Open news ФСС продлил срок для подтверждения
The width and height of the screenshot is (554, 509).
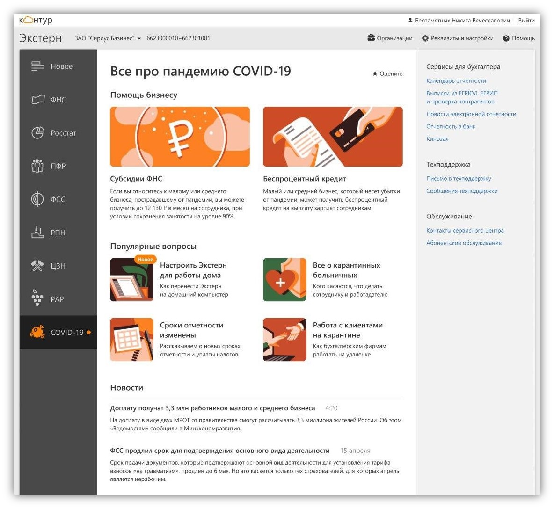tap(220, 451)
